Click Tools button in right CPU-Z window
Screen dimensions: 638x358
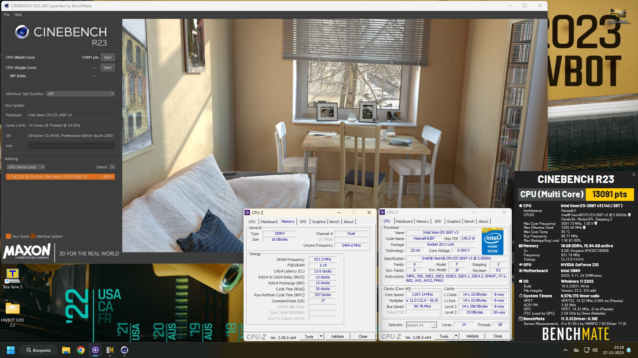click(x=444, y=336)
